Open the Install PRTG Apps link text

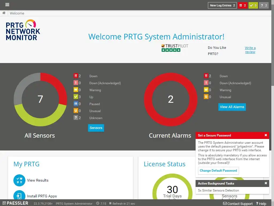coord(42,196)
